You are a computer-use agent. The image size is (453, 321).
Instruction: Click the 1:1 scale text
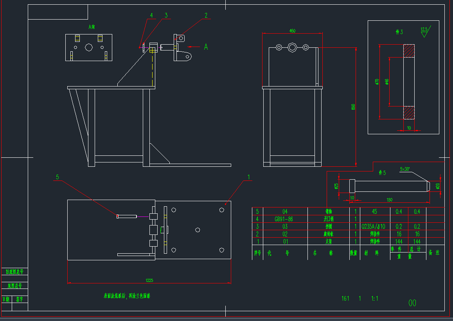pos(374,298)
